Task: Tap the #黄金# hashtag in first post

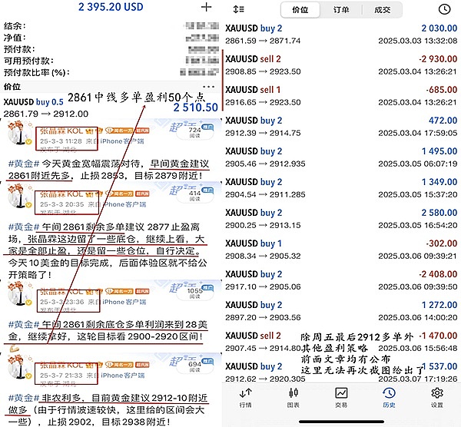Action: point(22,161)
